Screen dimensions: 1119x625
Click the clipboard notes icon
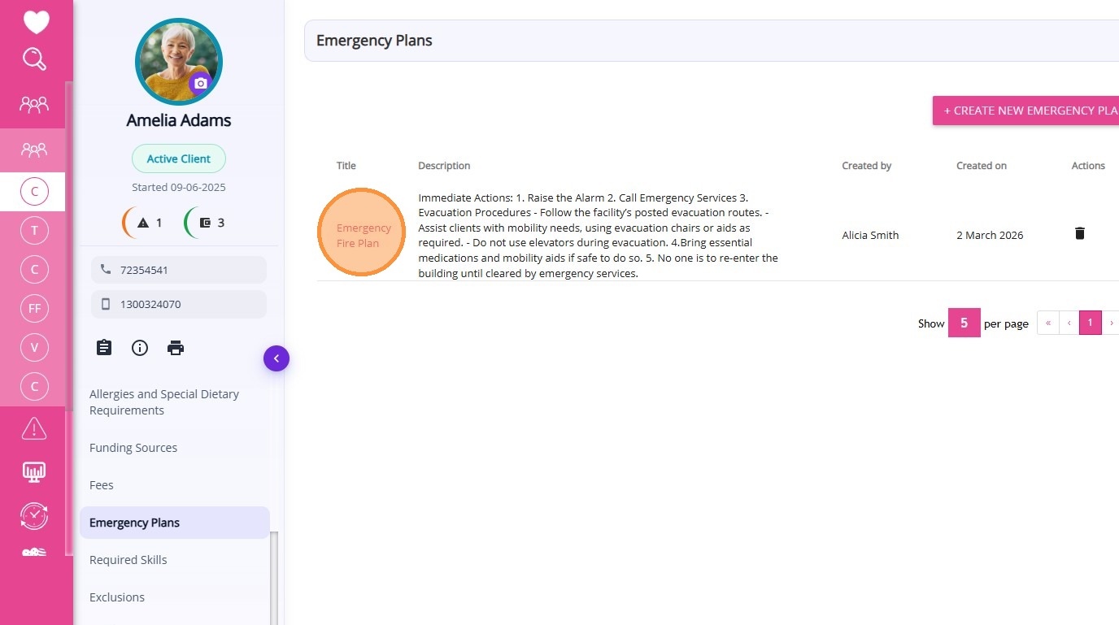104,348
